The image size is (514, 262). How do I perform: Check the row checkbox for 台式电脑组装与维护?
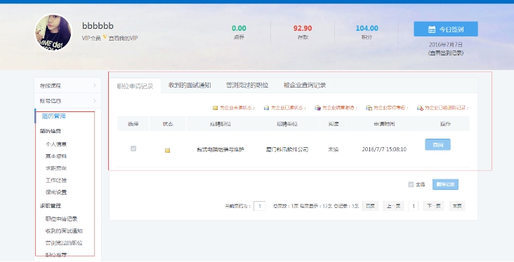point(133,149)
